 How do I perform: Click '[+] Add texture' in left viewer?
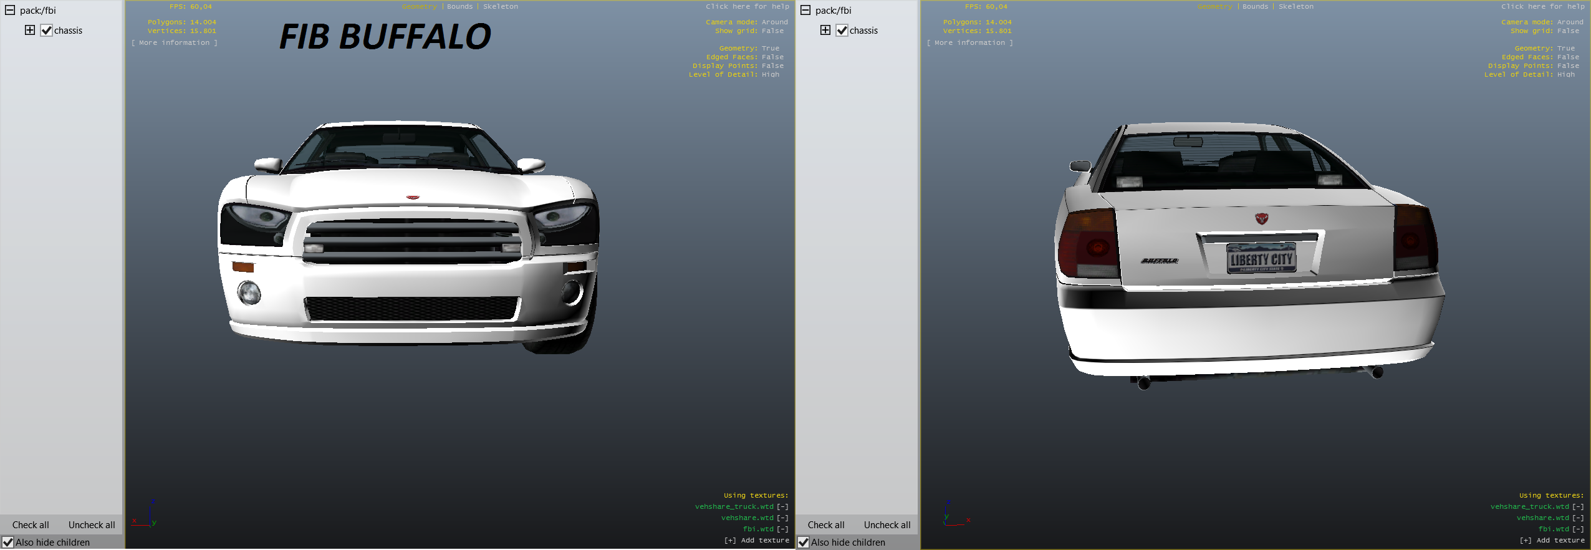[756, 540]
